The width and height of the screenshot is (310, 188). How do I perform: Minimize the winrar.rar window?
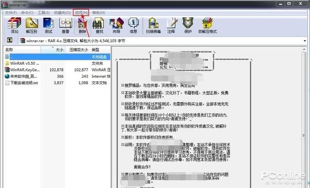click(x=281, y=4)
